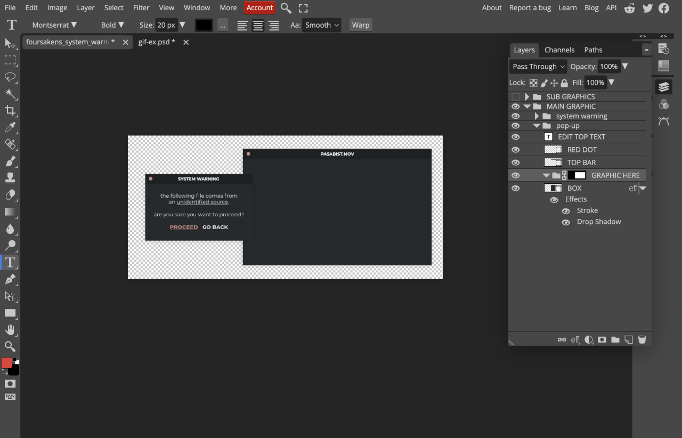This screenshot has width=682, height=438.
Task: Select the Type tool in left toolbar
Action: point(10,262)
